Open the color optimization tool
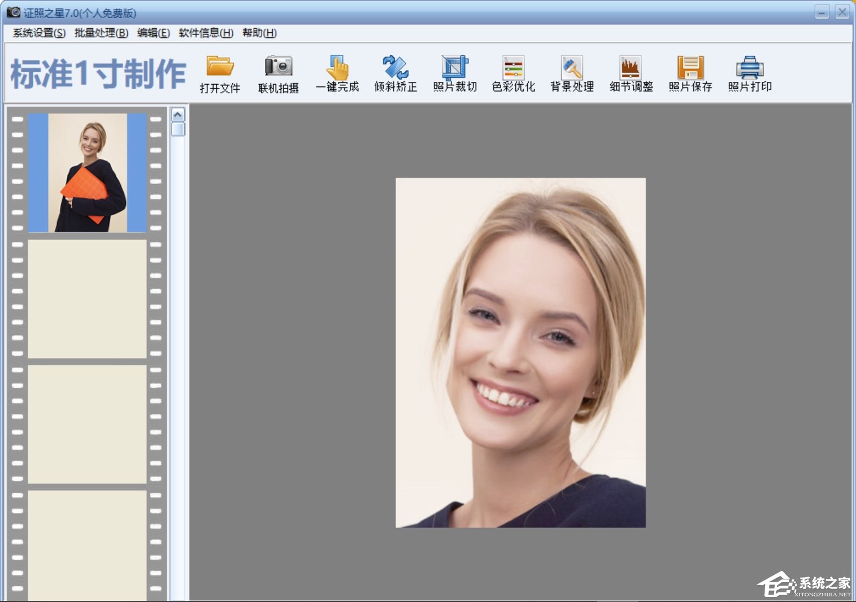The image size is (856, 602). point(513,67)
